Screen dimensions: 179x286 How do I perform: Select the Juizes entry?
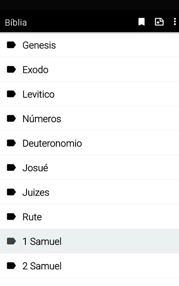pyautogui.click(x=89, y=192)
